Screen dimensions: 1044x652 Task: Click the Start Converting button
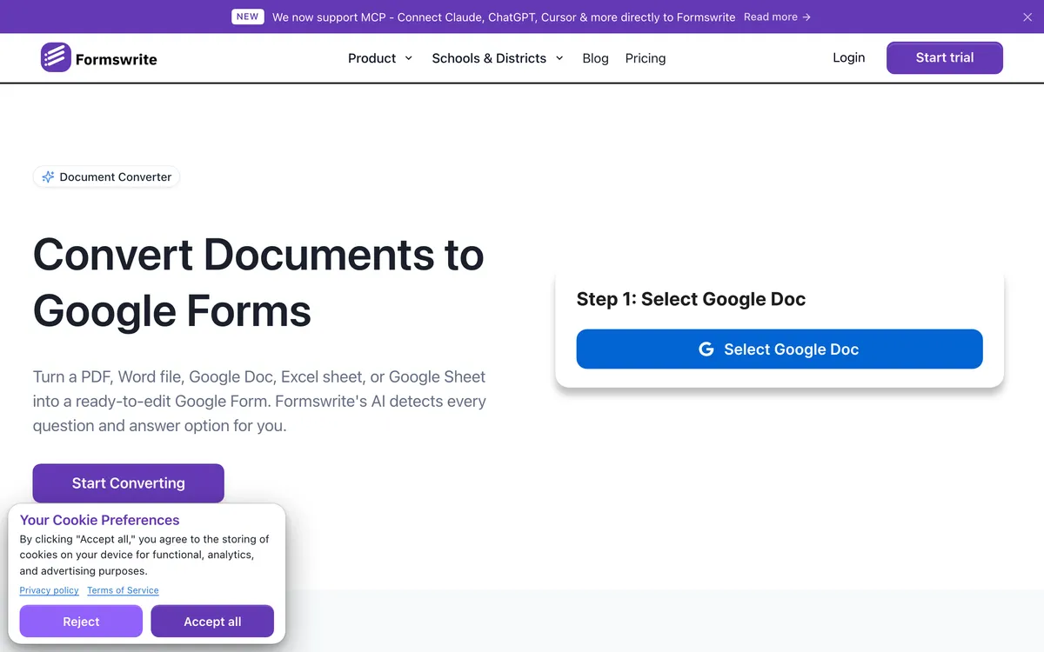(129, 483)
